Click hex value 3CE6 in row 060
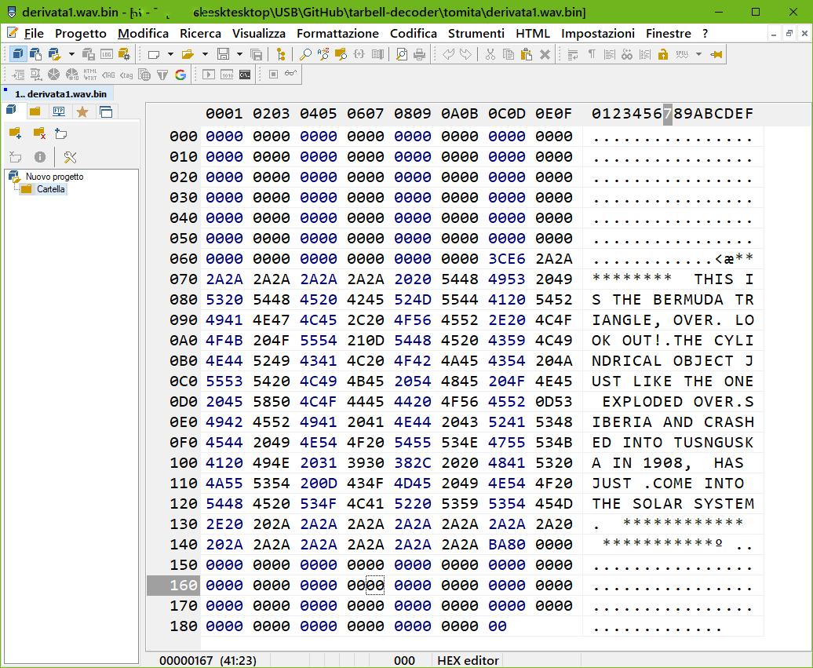 click(x=507, y=259)
